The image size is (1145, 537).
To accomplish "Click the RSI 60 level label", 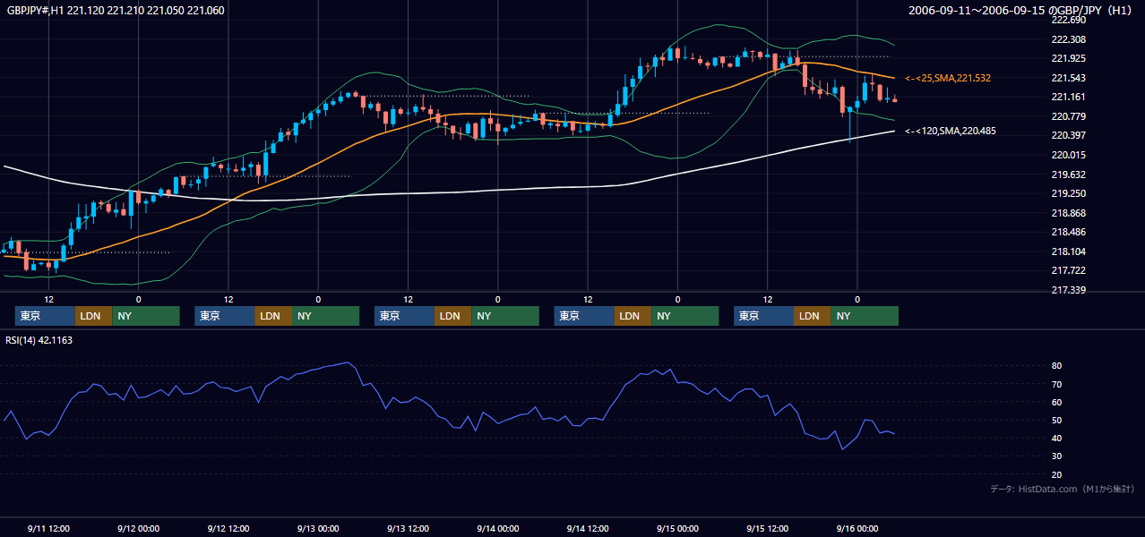I will (1056, 402).
